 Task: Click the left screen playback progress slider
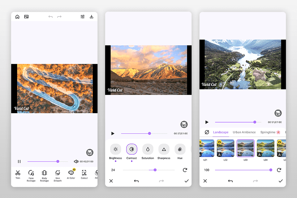(48, 161)
